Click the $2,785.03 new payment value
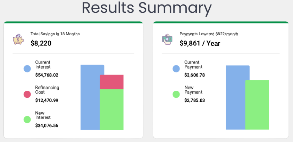The width and height of the screenshot is (293, 142). tap(194, 100)
